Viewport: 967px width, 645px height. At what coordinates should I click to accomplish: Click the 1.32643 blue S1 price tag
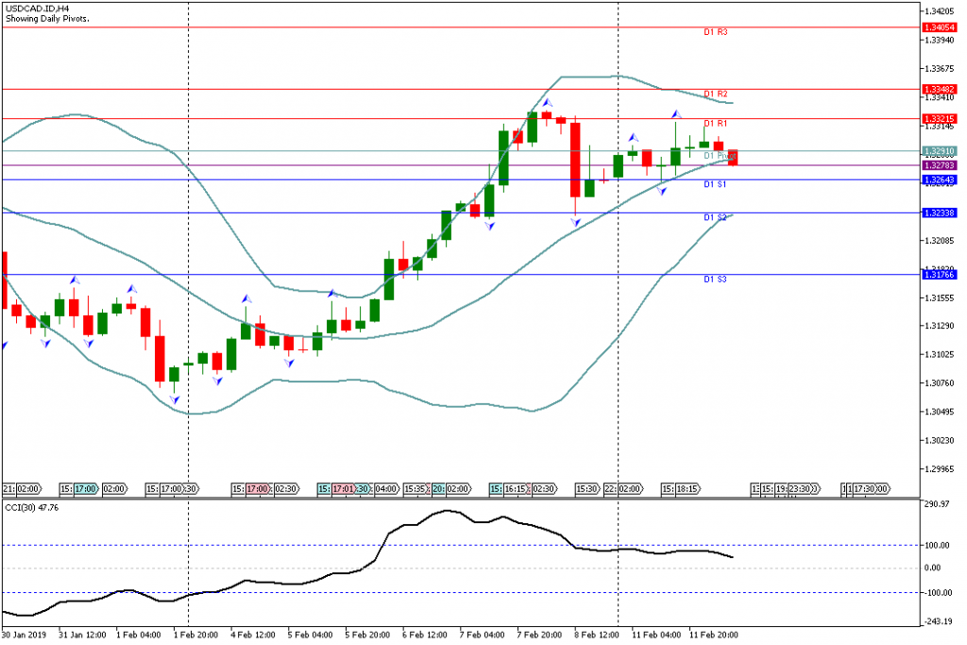tap(941, 180)
